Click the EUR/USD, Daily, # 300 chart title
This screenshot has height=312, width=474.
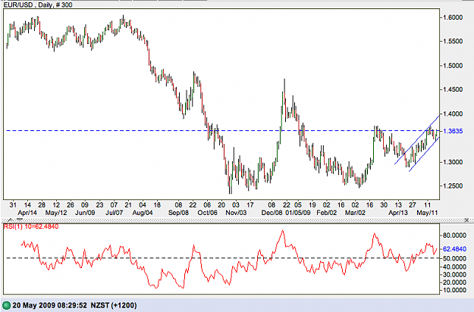coord(38,5)
